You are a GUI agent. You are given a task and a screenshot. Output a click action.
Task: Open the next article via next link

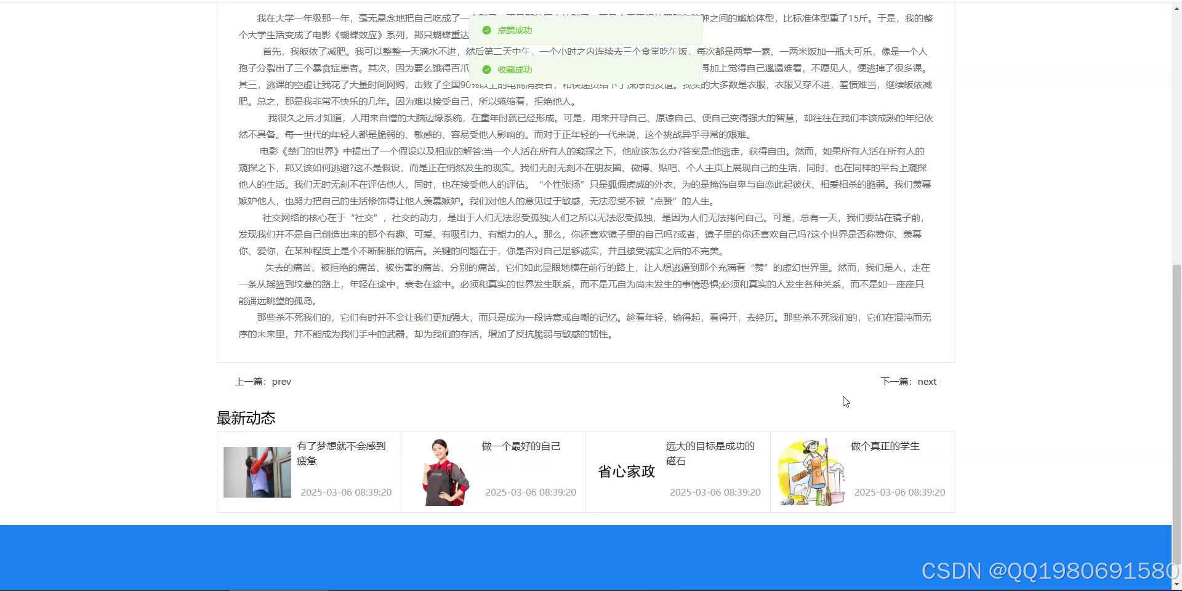tap(927, 381)
